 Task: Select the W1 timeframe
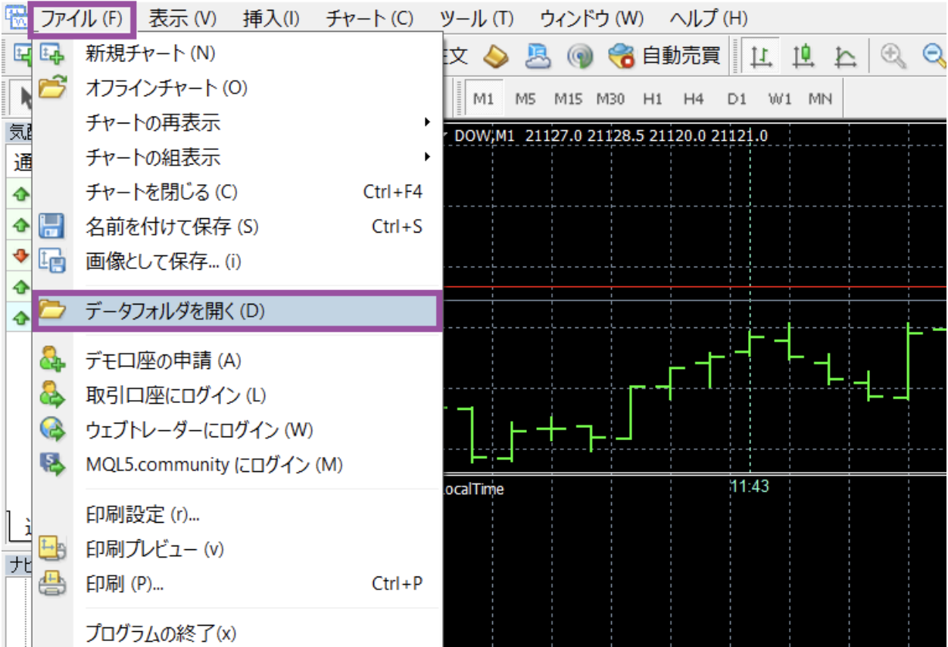pos(779,98)
